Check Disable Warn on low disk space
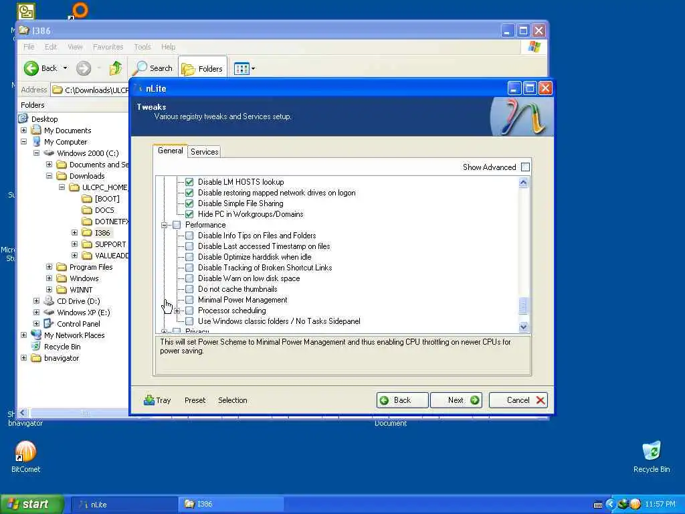This screenshot has height=514, width=685. [189, 278]
